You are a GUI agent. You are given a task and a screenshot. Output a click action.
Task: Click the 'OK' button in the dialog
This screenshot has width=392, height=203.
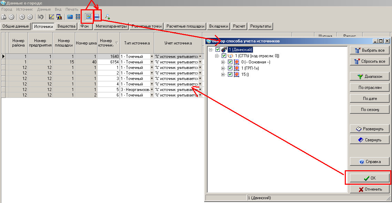tap(370, 178)
